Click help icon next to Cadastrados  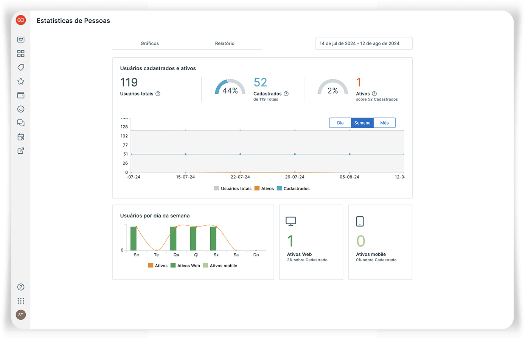[286, 94]
